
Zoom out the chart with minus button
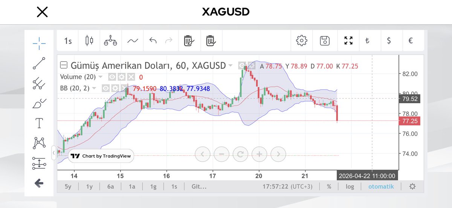(221, 154)
